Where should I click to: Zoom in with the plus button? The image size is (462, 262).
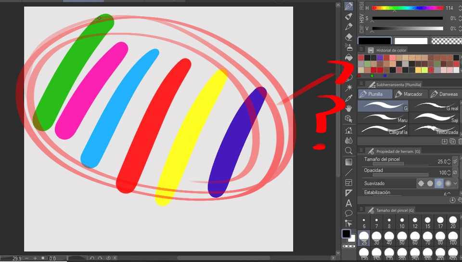pos(35,258)
